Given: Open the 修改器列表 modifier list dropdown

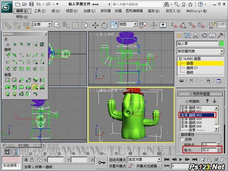Looking at the screenshot, I should coord(222,51).
